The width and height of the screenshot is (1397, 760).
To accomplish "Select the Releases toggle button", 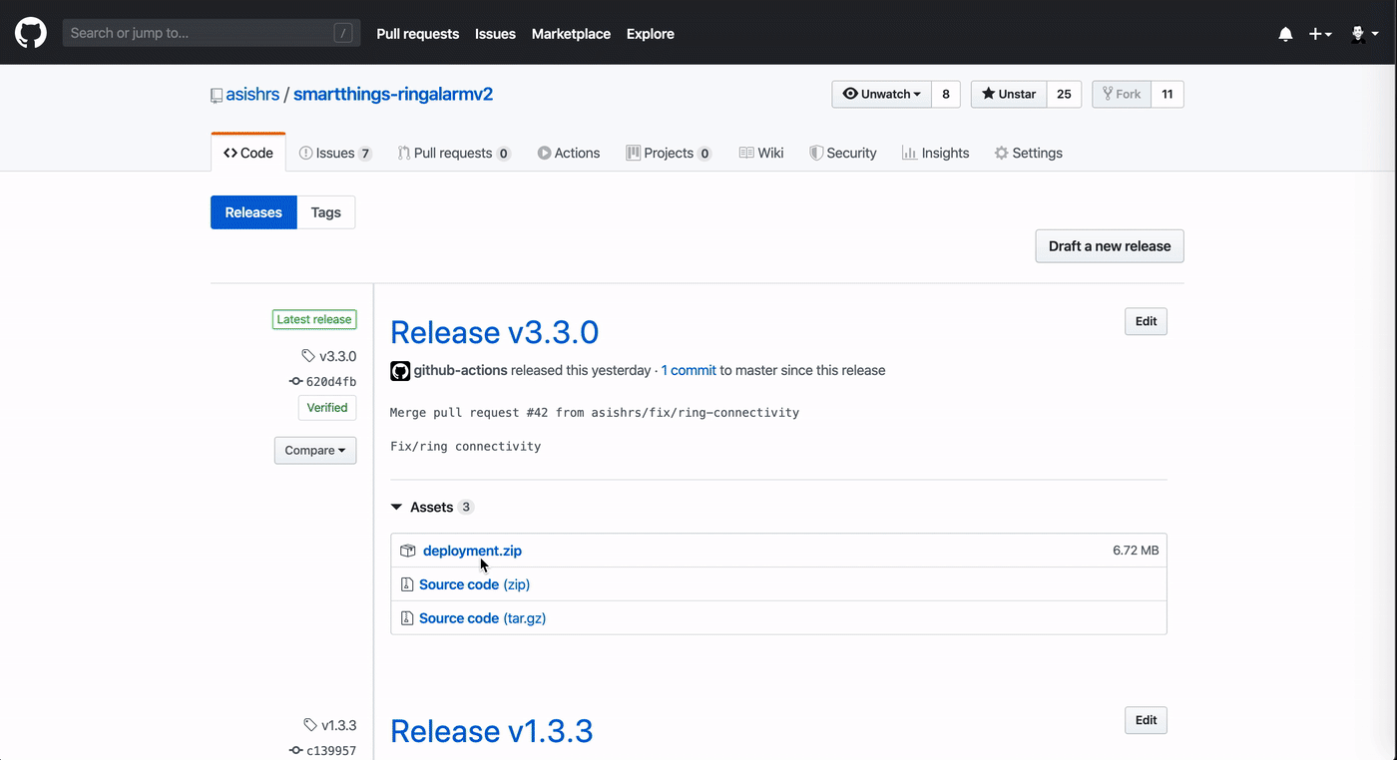I will 253,212.
